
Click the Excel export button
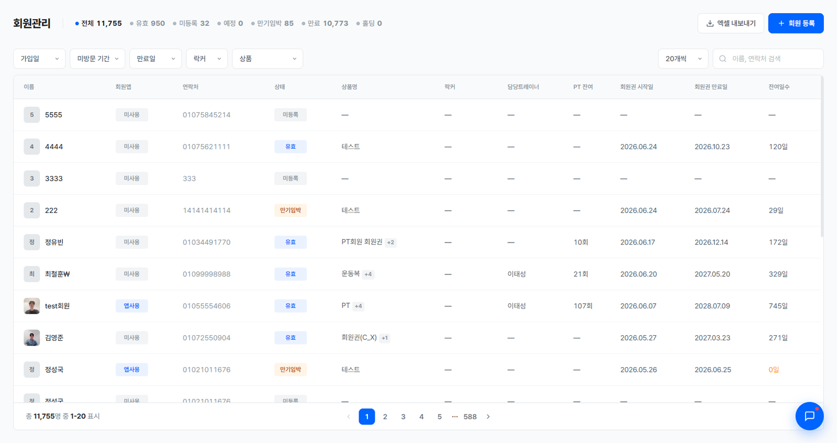click(x=731, y=23)
